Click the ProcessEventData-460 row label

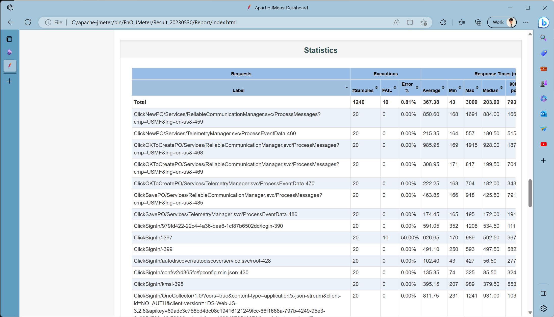coord(215,133)
